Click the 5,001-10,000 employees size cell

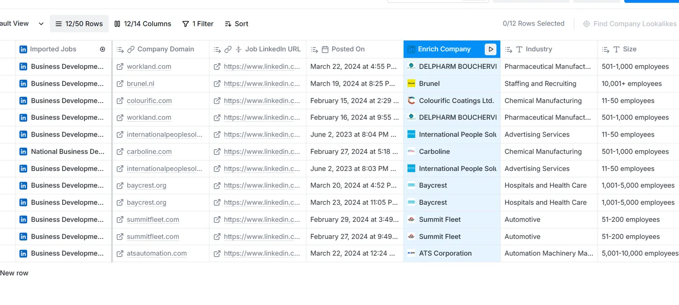[639, 253]
